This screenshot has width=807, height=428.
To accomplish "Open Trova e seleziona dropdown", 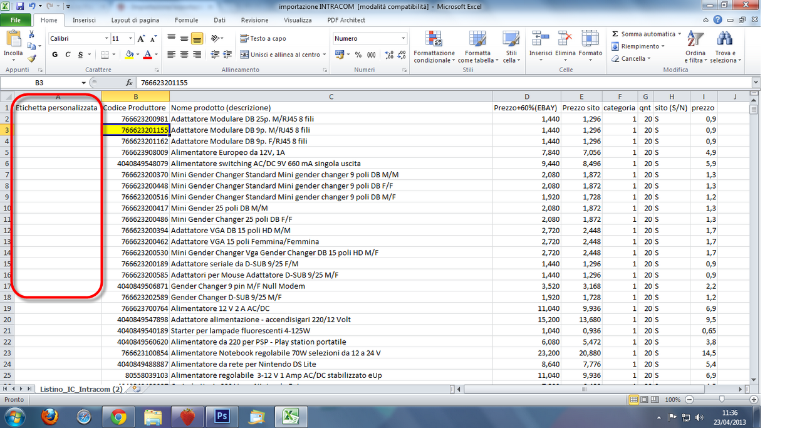I will click(725, 46).
